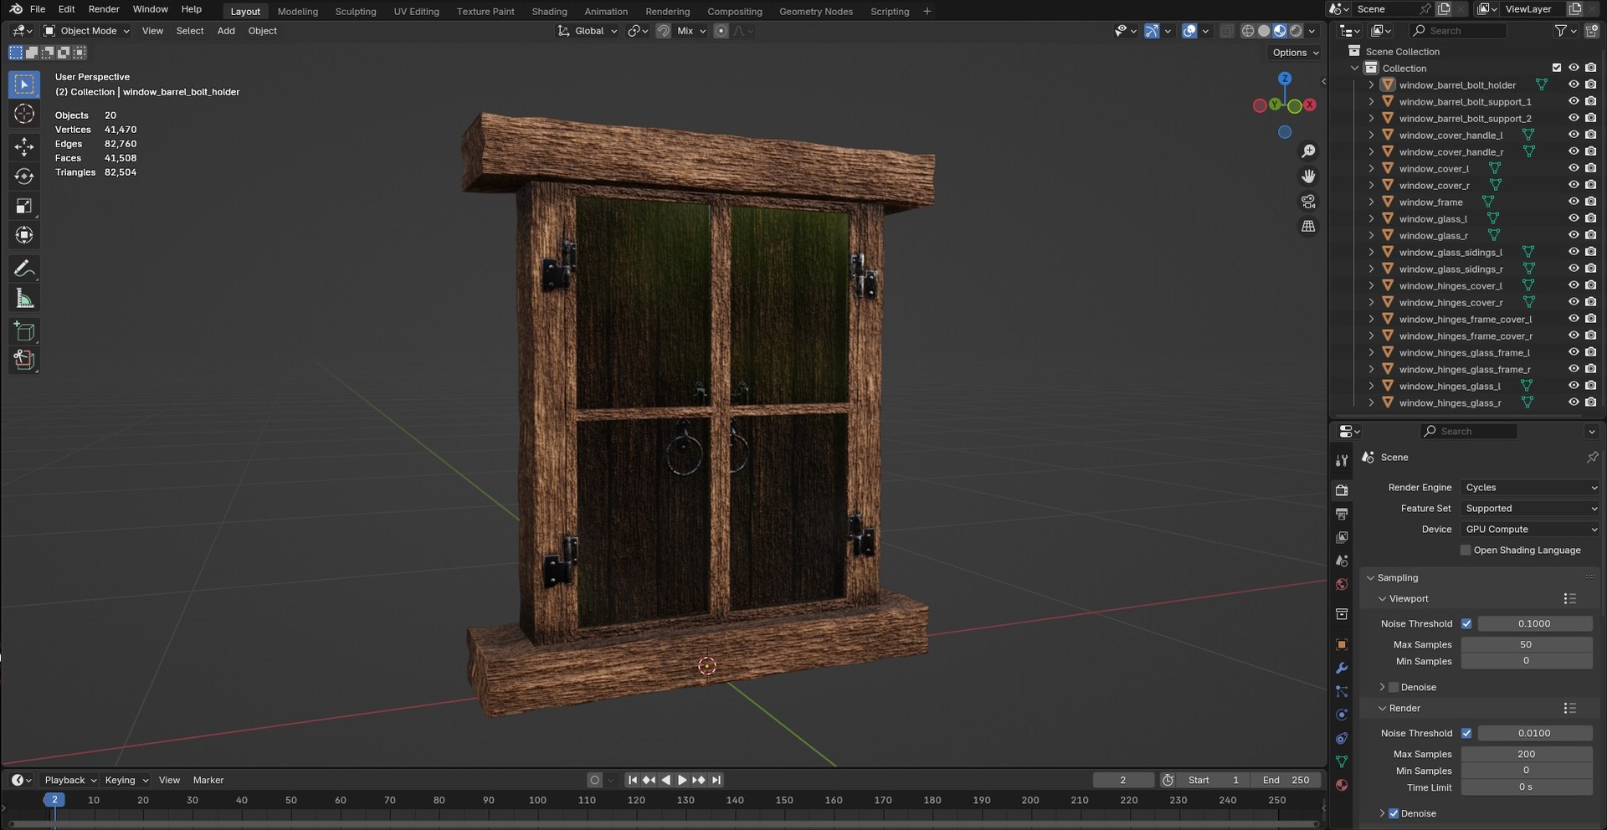Open the Material properties tab

pos(1342,786)
